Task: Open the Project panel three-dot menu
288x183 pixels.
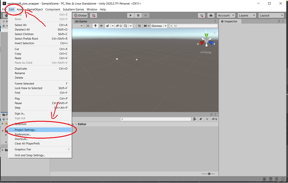Action: 215,114
